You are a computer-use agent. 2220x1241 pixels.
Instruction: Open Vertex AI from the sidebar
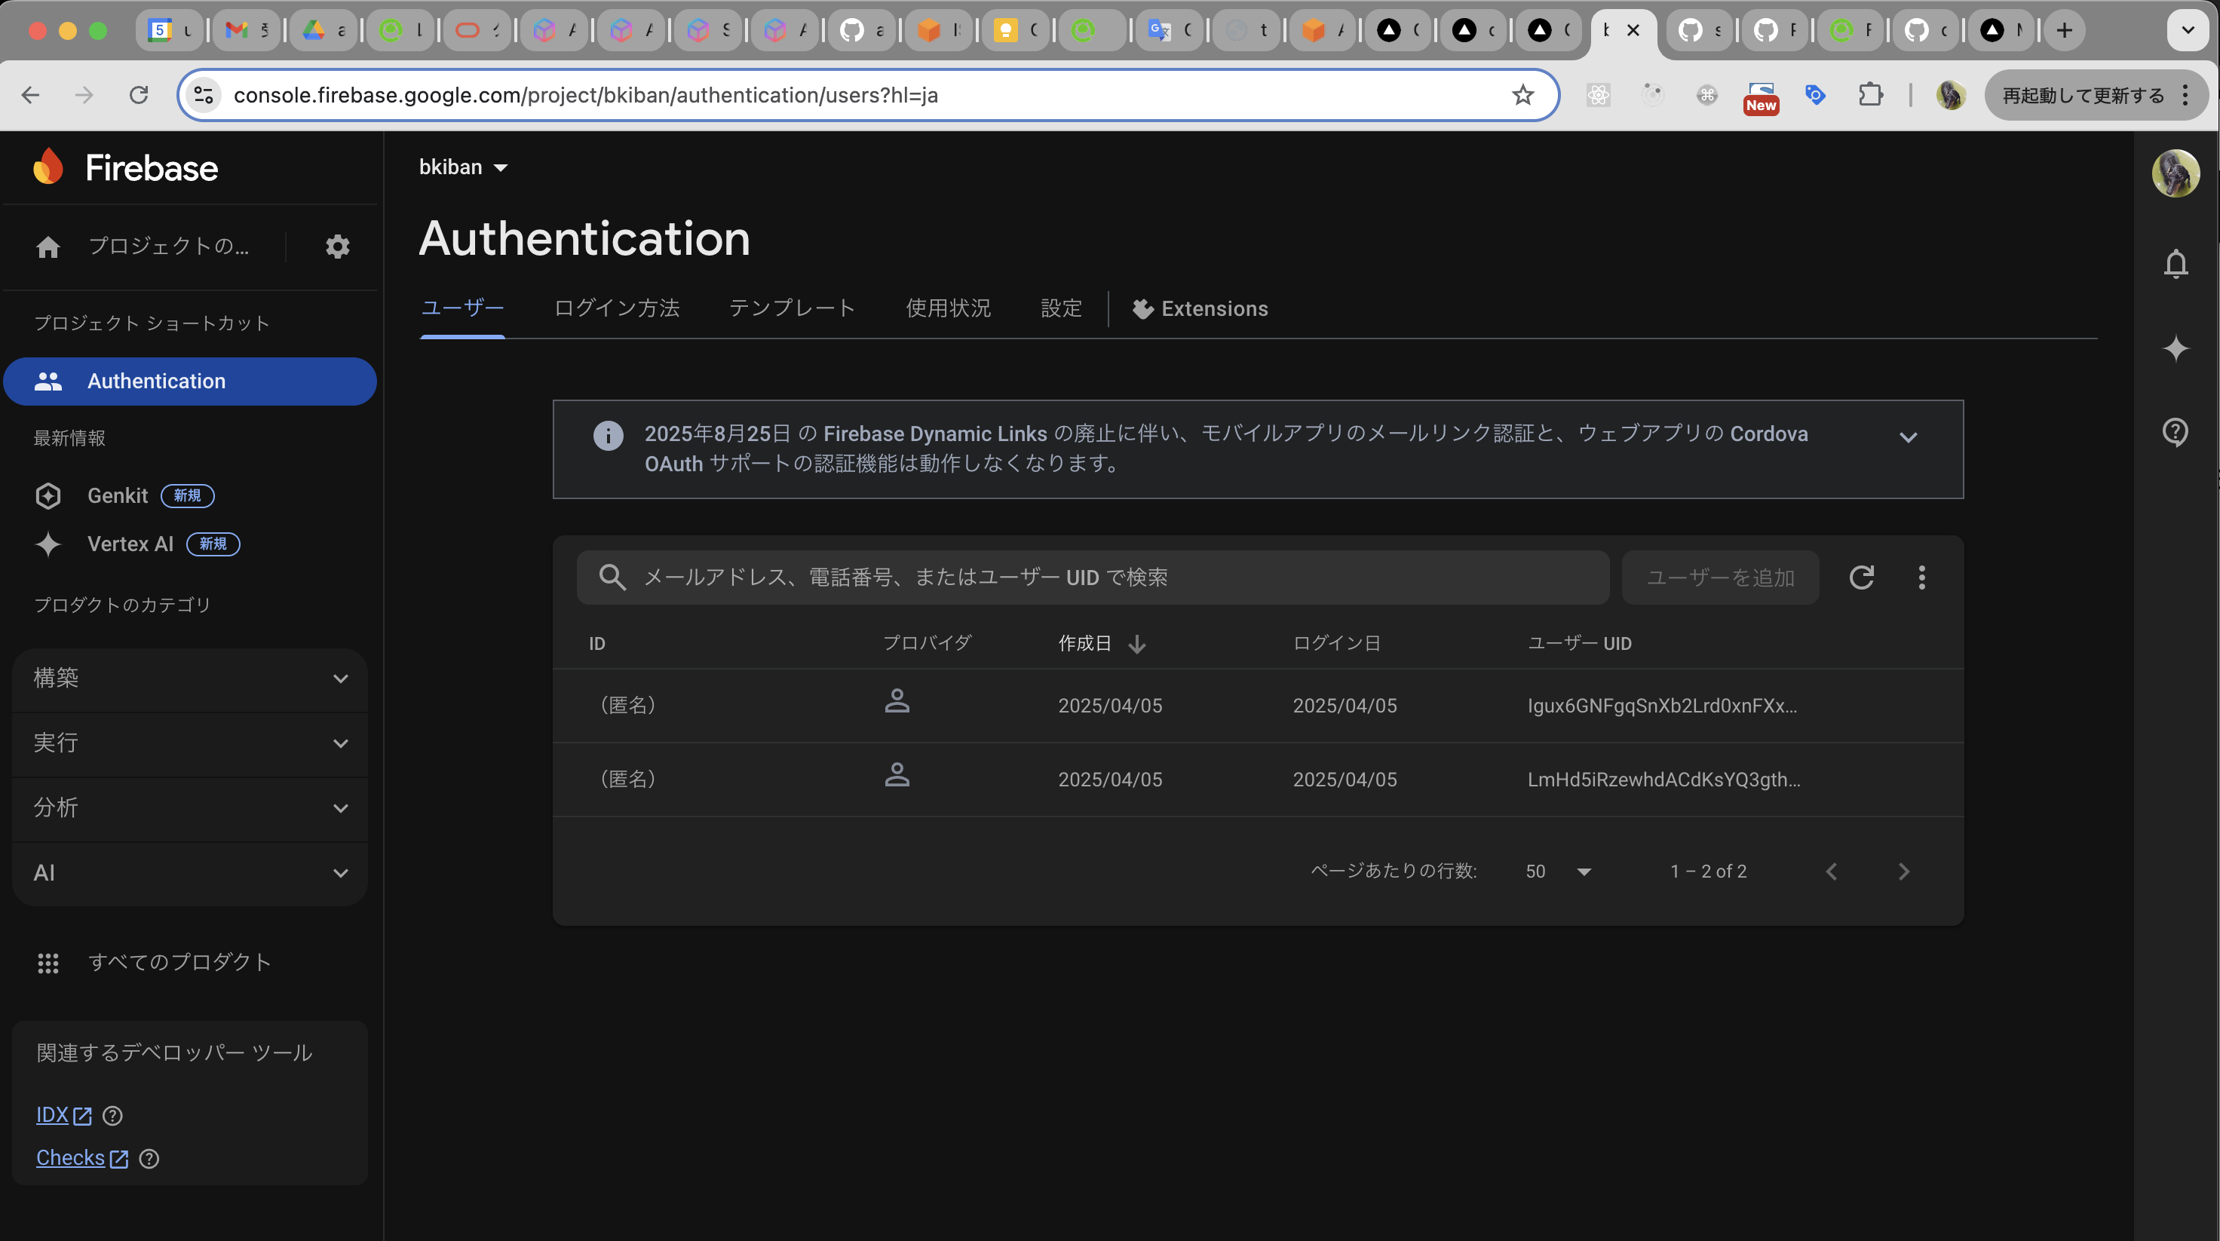pyautogui.click(x=130, y=544)
